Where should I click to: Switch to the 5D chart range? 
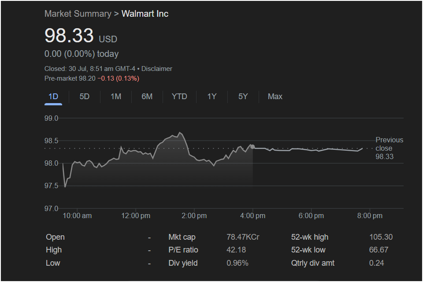pos(85,96)
